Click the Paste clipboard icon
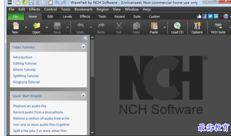231x136 pixels. click(154, 26)
